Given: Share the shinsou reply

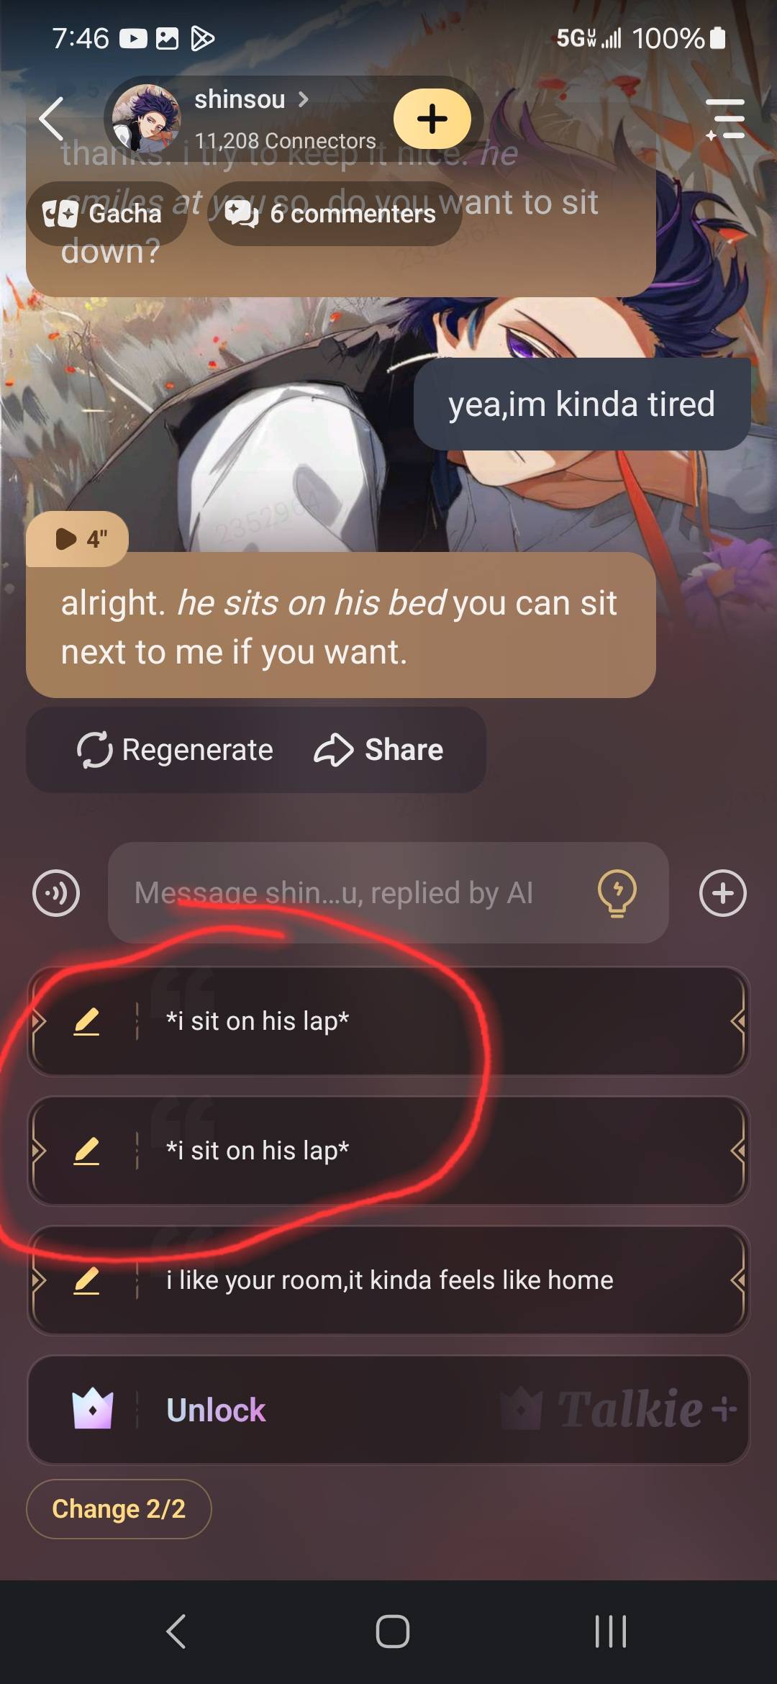Looking at the screenshot, I should [x=378, y=750].
